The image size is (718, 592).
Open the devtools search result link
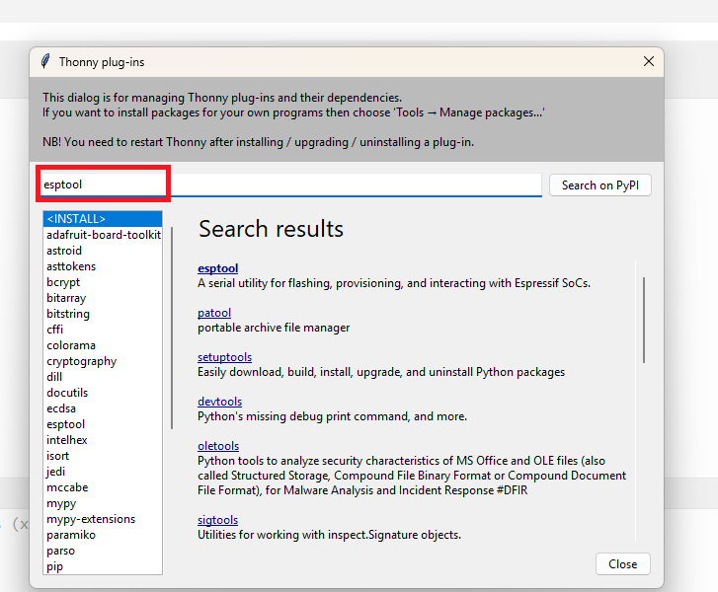click(219, 402)
